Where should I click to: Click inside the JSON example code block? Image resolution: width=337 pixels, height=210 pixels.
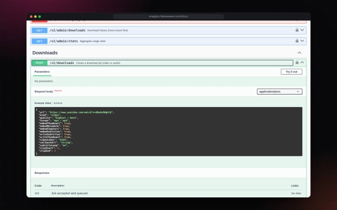pos(168,132)
